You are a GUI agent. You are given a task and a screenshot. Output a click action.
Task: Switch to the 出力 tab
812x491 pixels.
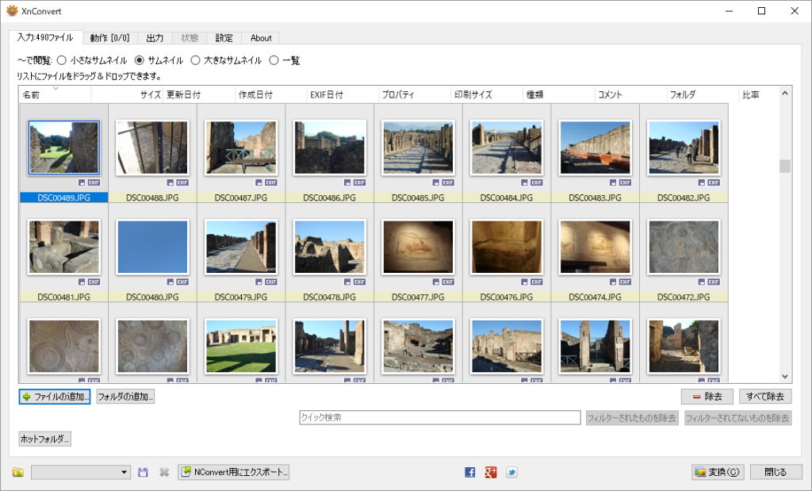pos(155,38)
